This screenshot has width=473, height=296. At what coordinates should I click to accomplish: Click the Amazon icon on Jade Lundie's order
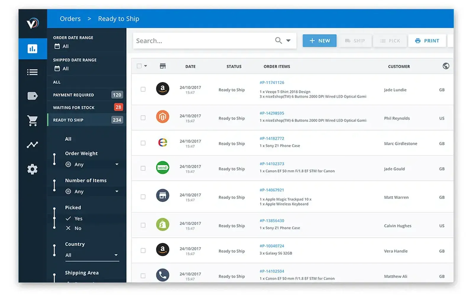[163, 89]
